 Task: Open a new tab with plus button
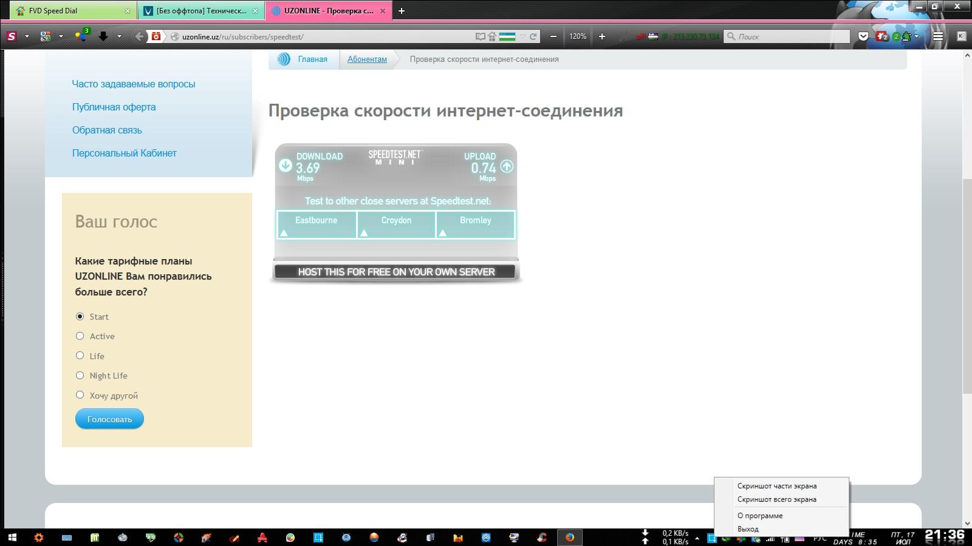[402, 11]
